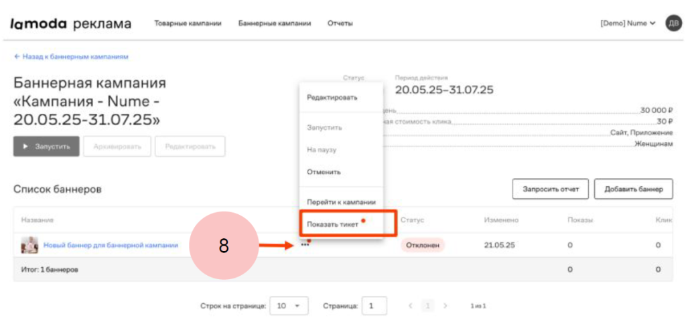Click the 1 из 1 pagination text
Screen dimensions: 686x324
pos(478,306)
